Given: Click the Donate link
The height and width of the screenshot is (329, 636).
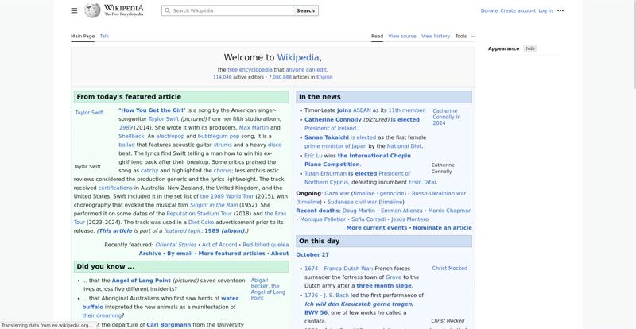Looking at the screenshot, I should coord(489,10).
